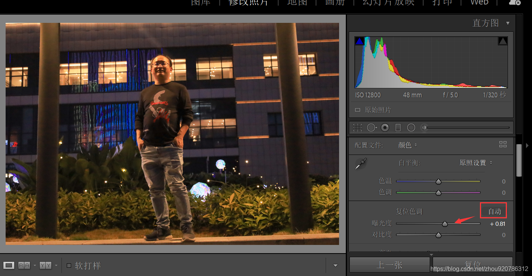532x276 pixels.
Task: Click the 色调 value field
Action: tap(504, 193)
